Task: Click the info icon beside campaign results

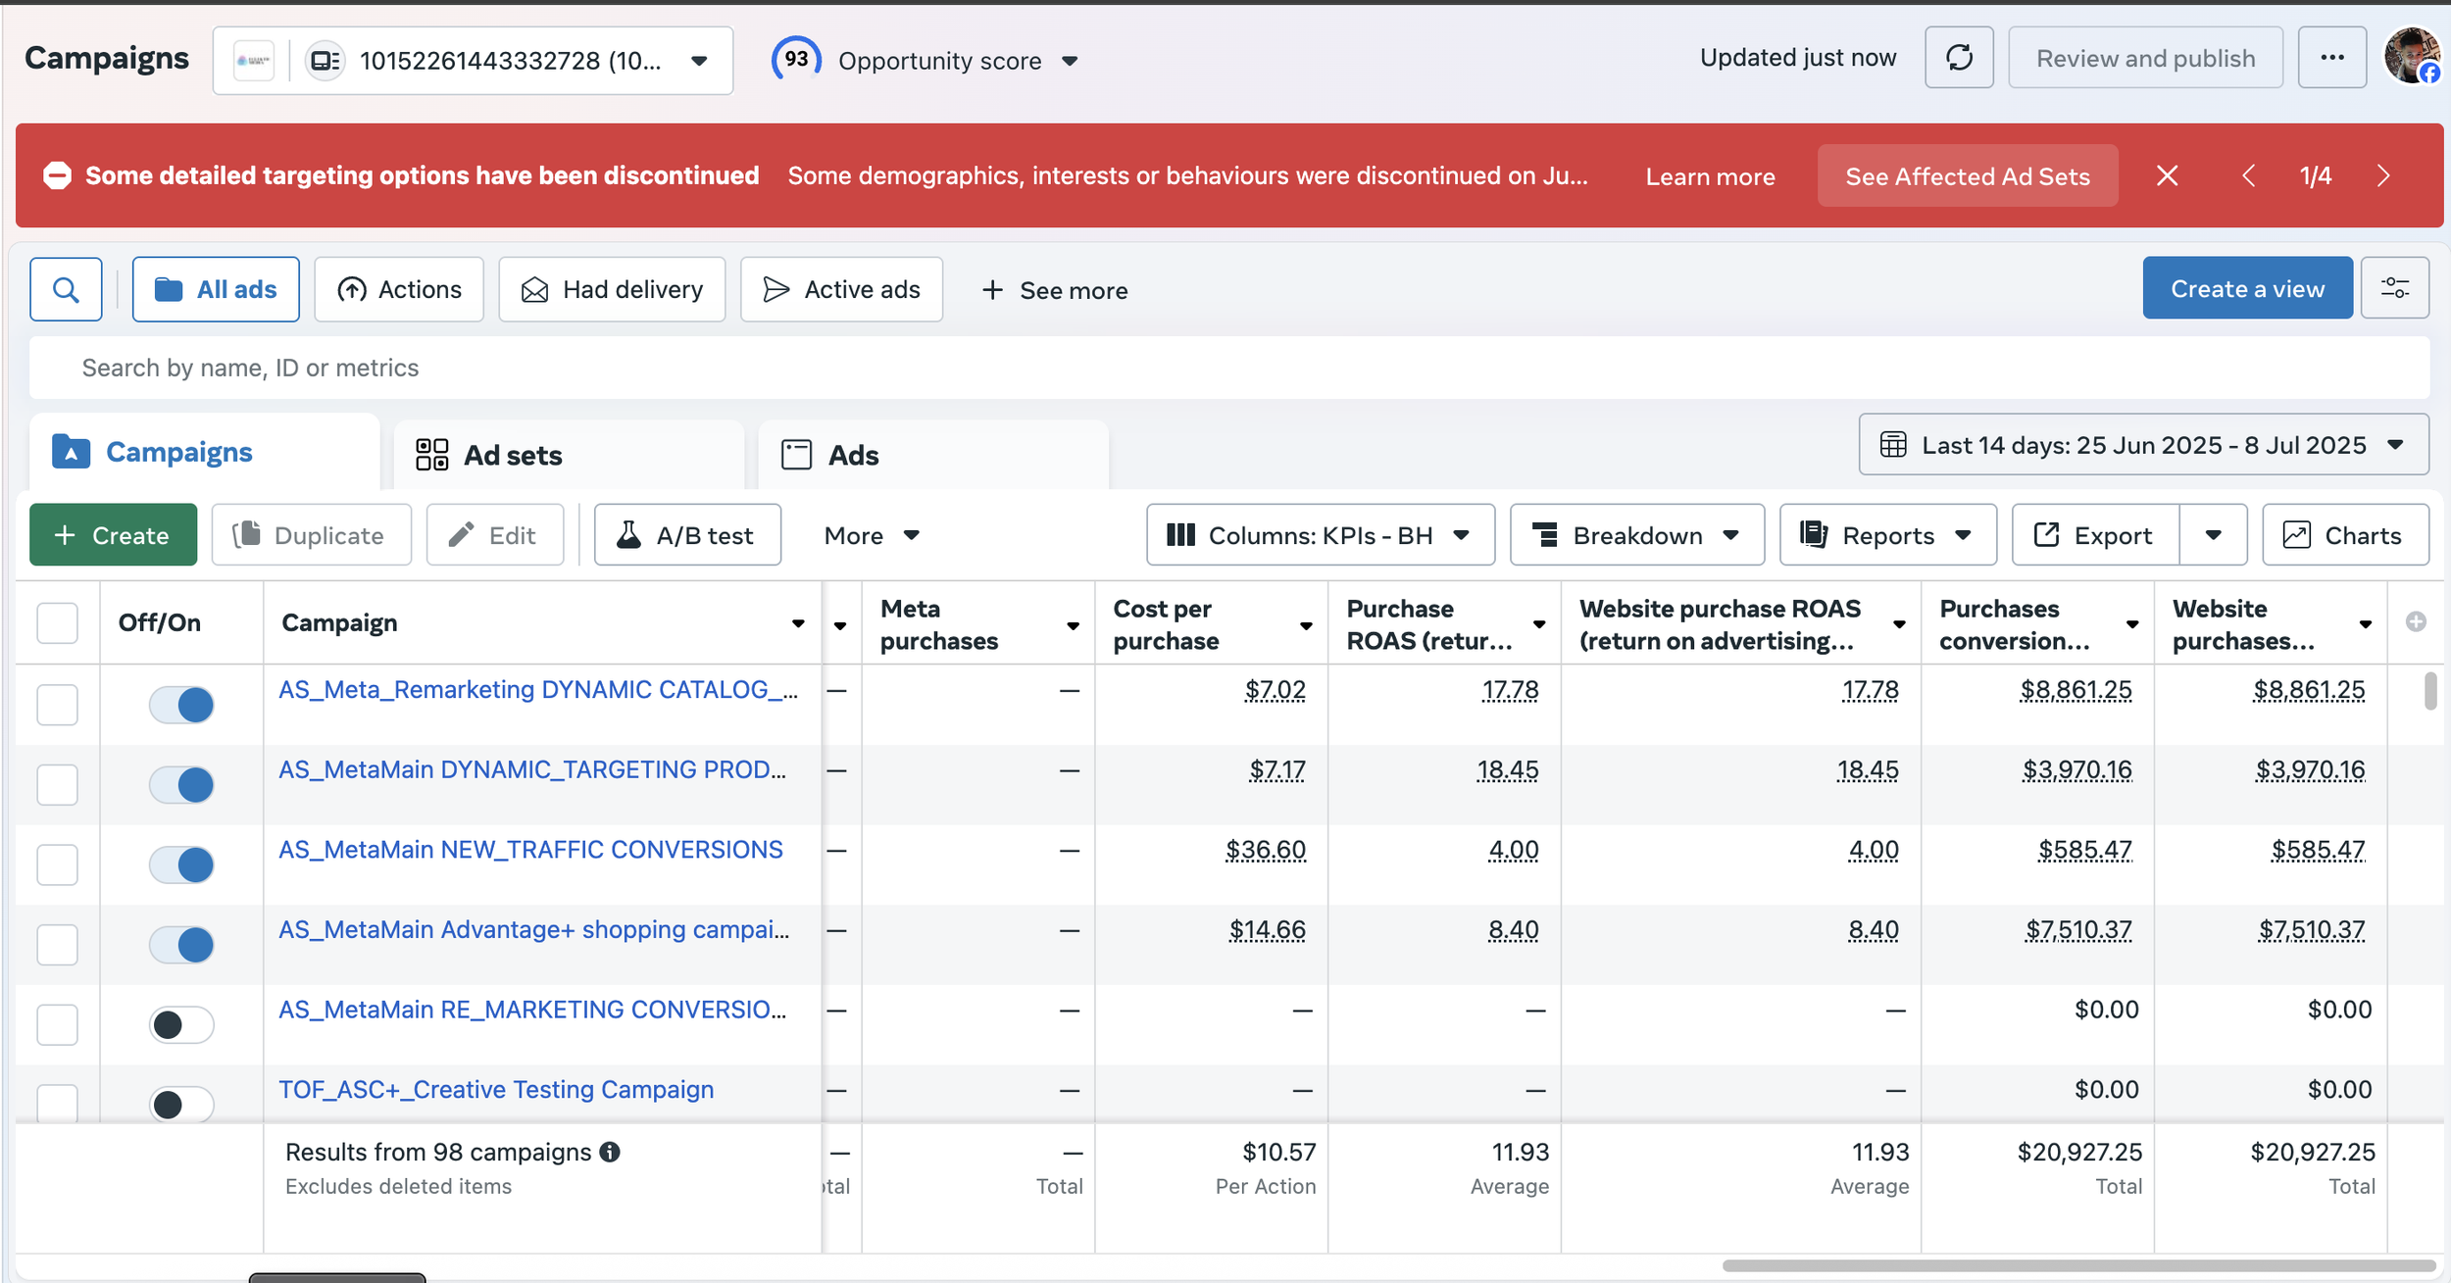Action: click(x=610, y=1152)
